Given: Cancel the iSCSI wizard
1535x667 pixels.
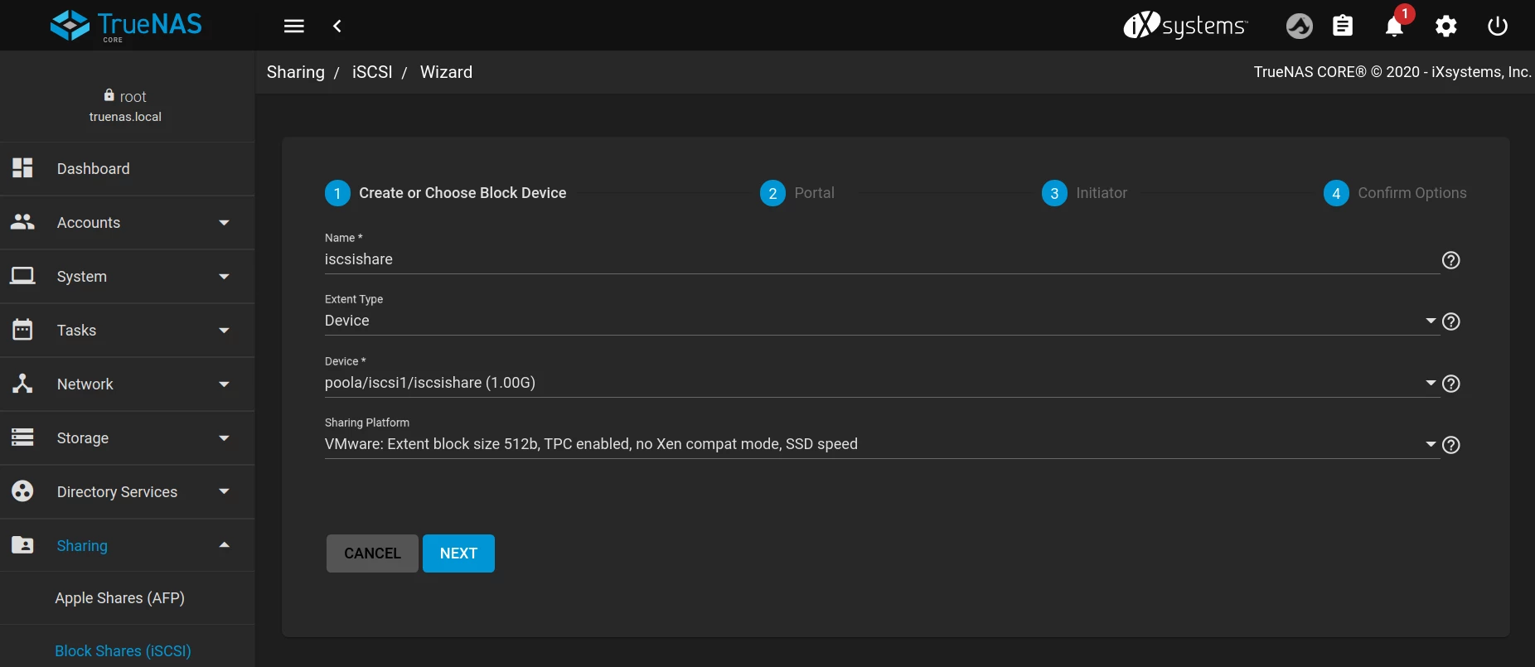Looking at the screenshot, I should pos(372,553).
